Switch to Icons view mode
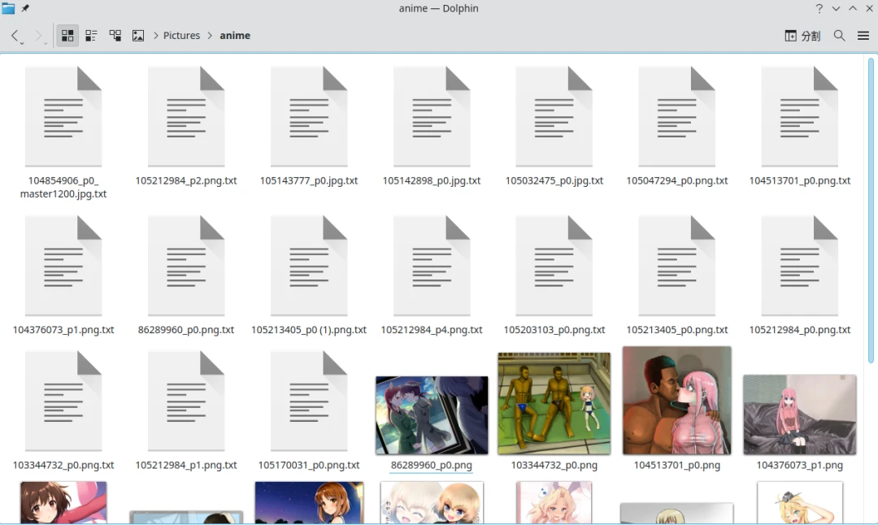The image size is (878, 525). coord(67,36)
